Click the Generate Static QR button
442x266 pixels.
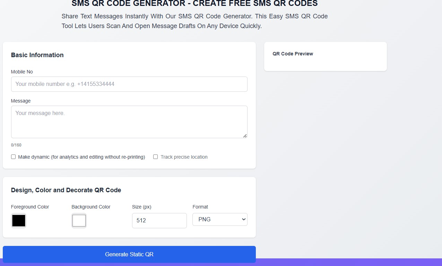(x=129, y=254)
